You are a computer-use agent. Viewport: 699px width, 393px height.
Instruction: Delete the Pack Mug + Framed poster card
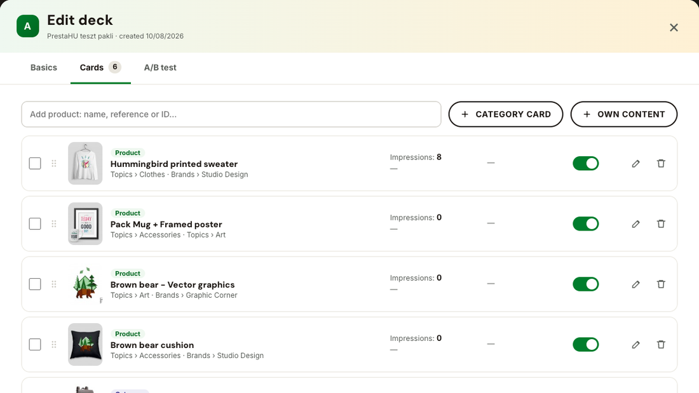pyautogui.click(x=661, y=223)
